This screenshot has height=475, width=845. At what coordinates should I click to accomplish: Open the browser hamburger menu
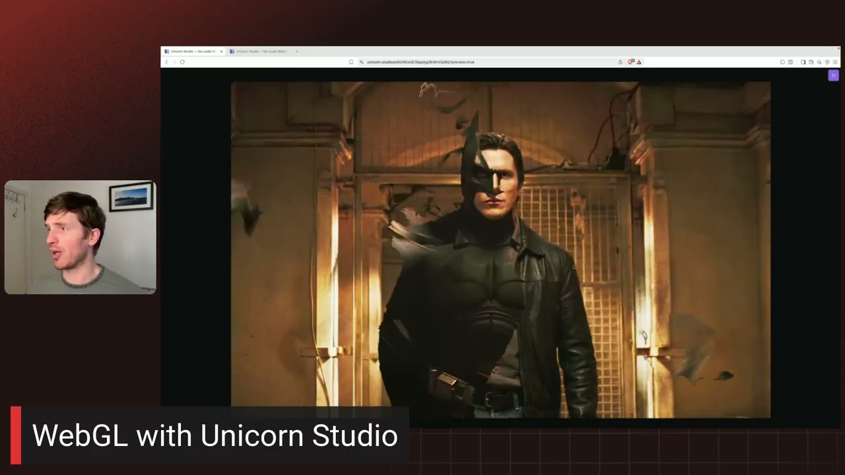point(835,62)
